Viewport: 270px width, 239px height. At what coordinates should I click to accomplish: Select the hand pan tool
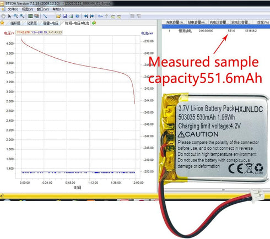coord(3,16)
